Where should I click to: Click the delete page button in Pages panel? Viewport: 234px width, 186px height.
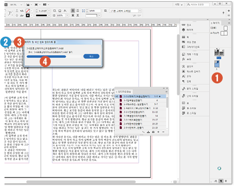click(x=226, y=181)
